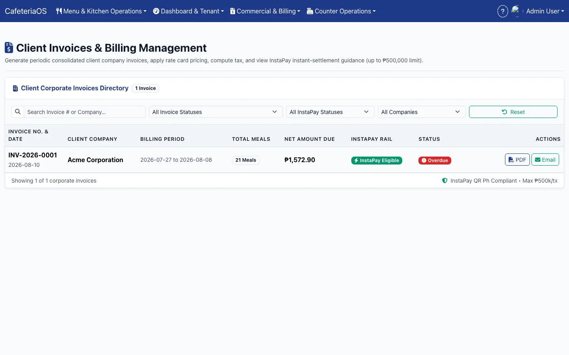Download PDF for INV-2026-0001
The width and height of the screenshot is (569, 355).
point(517,160)
